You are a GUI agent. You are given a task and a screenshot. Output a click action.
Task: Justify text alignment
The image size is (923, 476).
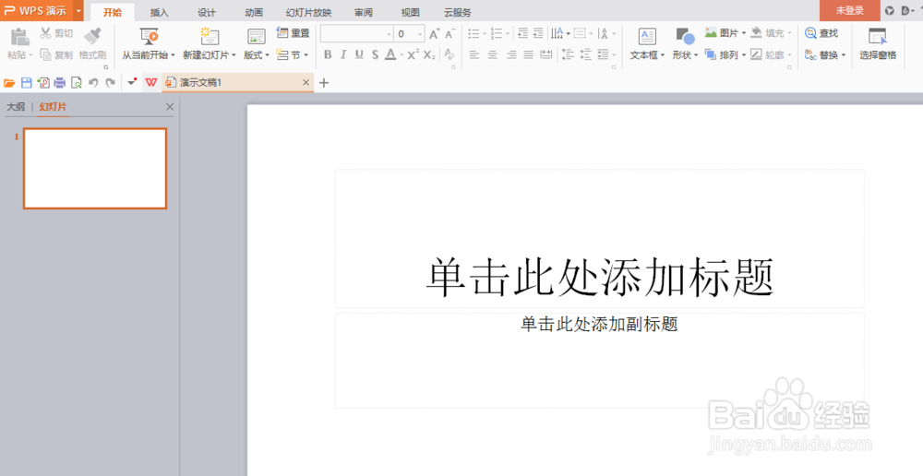click(529, 54)
